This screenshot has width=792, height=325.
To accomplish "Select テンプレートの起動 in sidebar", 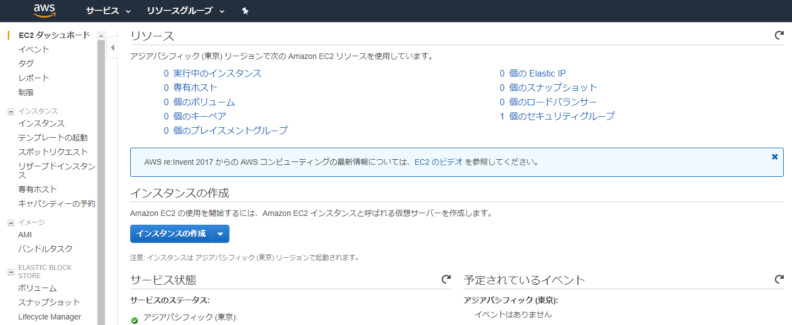I will 53,138.
